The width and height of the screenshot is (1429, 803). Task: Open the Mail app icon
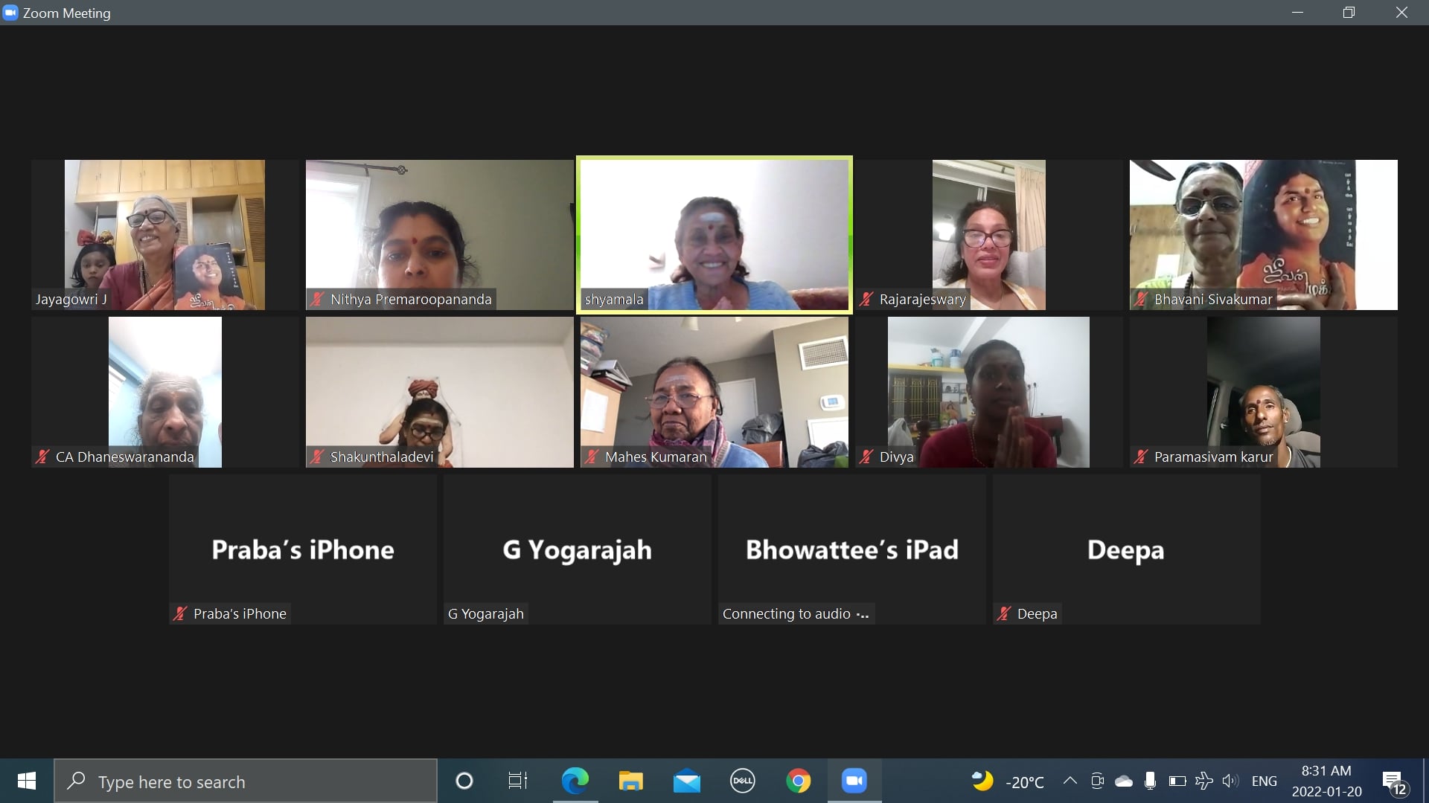coord(686,781)
